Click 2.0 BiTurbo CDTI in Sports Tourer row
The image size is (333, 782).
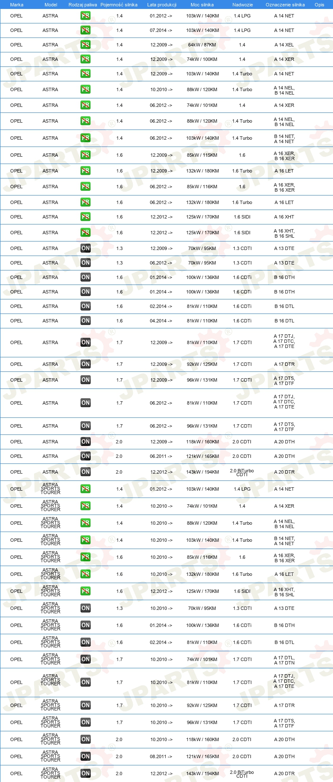point(242,774)
